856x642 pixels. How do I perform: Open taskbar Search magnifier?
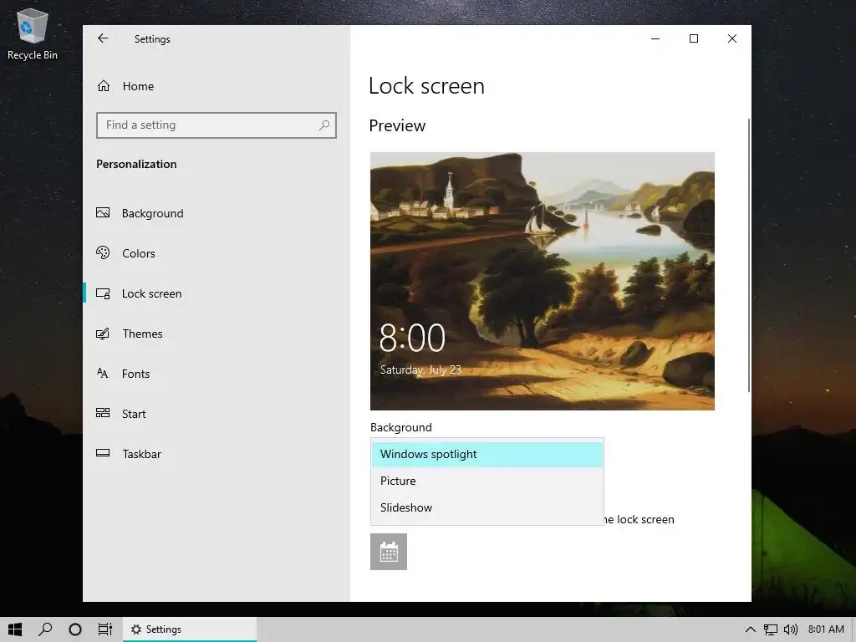[45, 629]
